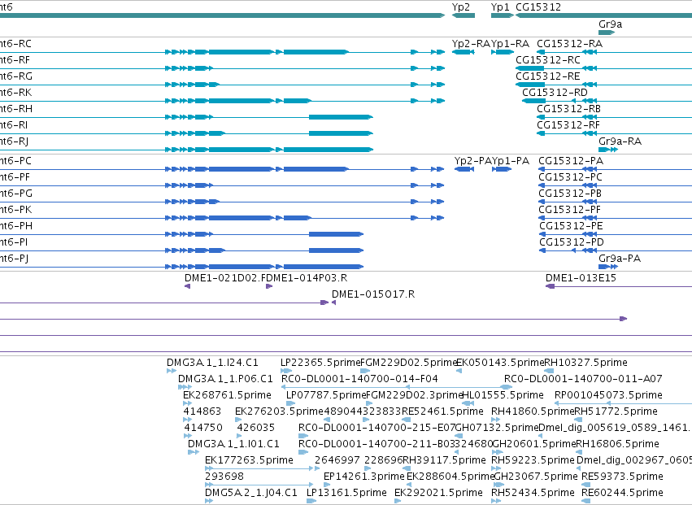Select the LP13161.5prime EST label
This screenshot has height=505, width=692.
pyautogui.click(x=346, y=493)
